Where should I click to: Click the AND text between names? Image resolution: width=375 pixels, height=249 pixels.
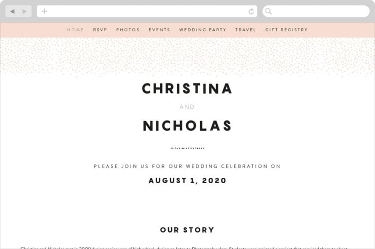pyautogui.click(x=187, y=107)
